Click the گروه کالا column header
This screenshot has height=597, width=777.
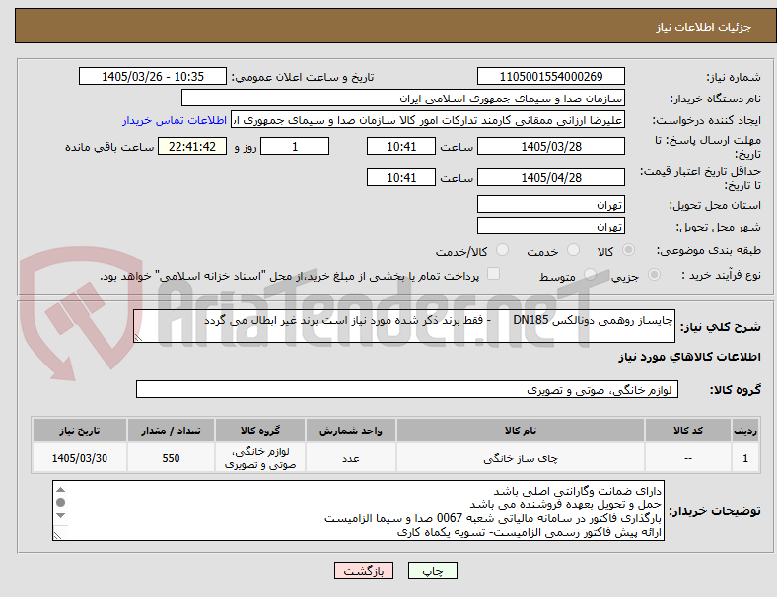tap(260, 431)
